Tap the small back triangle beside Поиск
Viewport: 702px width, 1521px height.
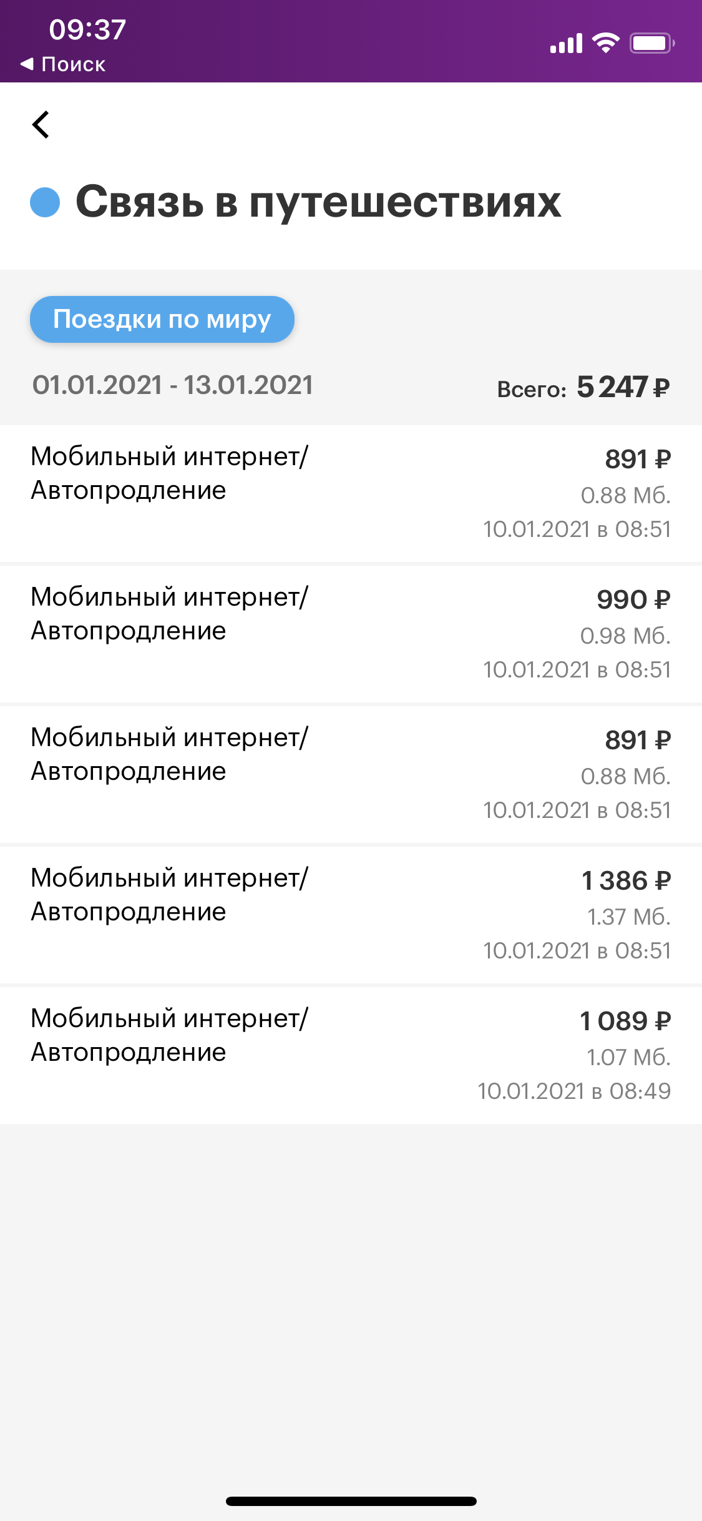coord(27,64)
